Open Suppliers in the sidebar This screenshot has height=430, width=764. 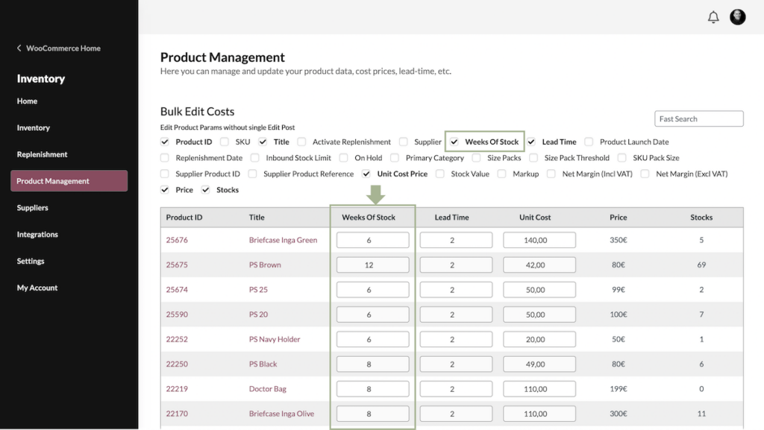tap(33, 208)
